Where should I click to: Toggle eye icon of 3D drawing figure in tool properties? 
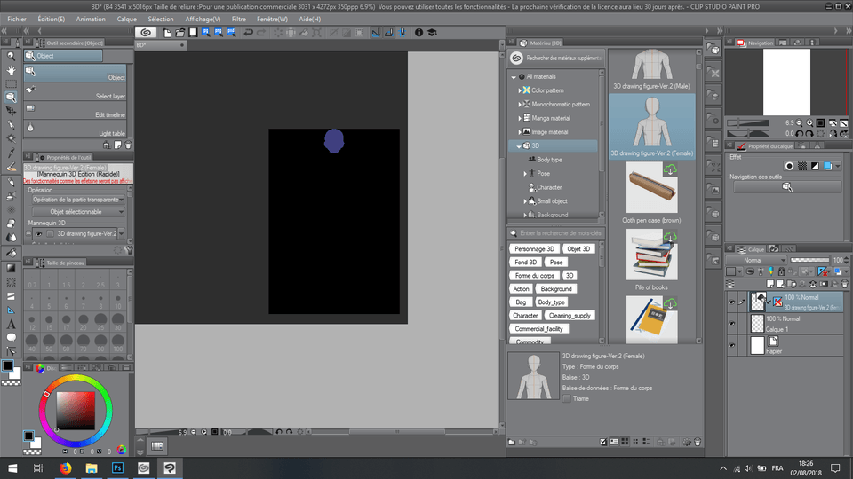coord(38,234)
